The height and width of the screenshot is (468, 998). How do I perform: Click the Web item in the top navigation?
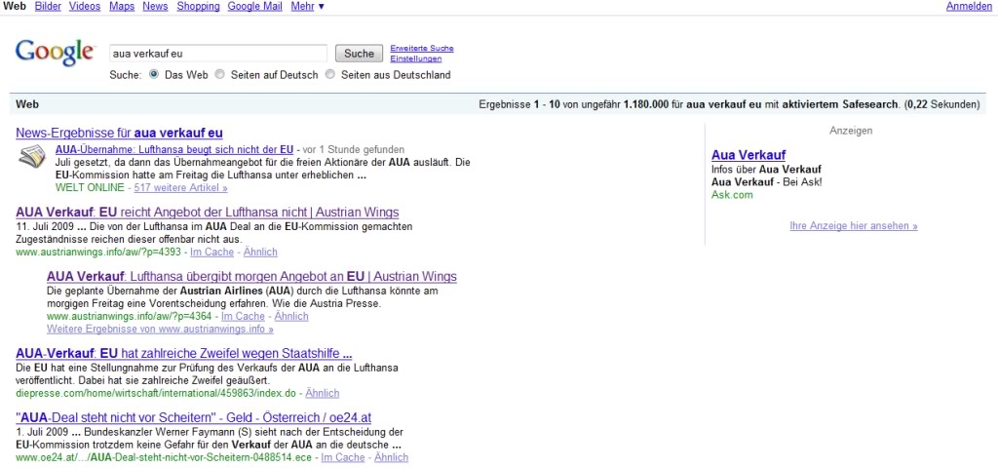point(15,7)
